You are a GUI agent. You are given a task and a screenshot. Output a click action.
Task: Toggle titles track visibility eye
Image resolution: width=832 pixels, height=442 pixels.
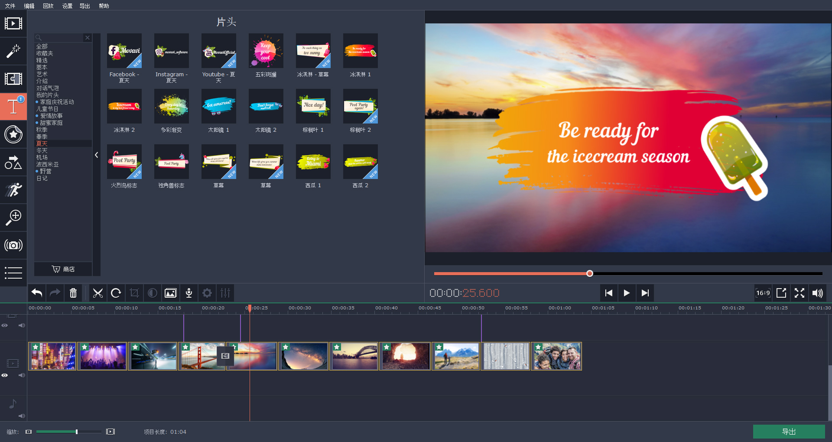coord(5,325)
